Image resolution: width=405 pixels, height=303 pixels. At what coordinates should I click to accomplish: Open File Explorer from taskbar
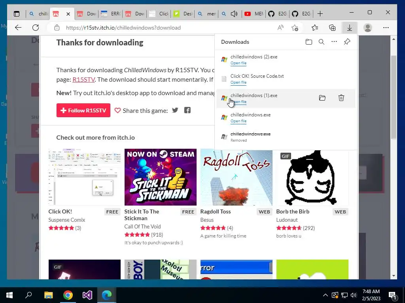tap(48, 295)
